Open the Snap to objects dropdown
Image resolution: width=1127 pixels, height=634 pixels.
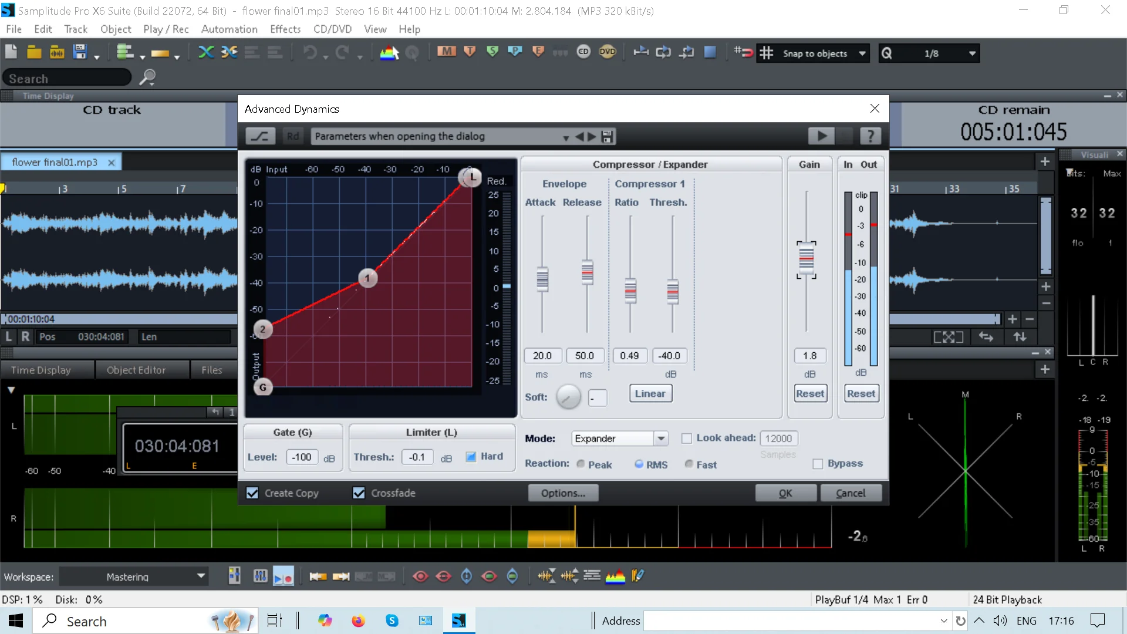[862, 53]
